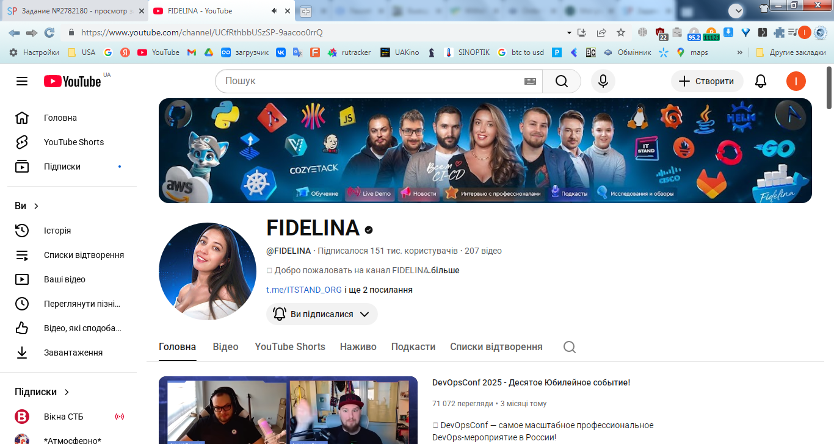
Task: Open the USA bookmarks folder
Action: [x=82, y=52]
